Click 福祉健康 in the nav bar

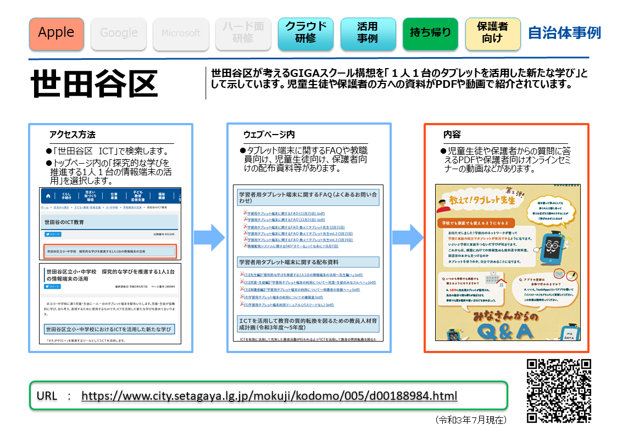coord(162,195)
